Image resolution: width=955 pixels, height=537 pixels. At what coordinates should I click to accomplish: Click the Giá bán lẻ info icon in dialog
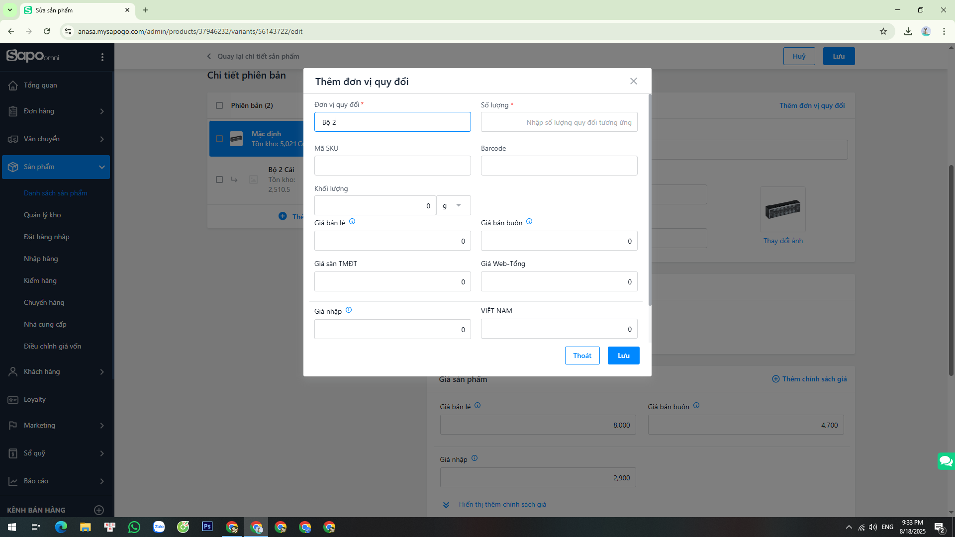(352, 222)
